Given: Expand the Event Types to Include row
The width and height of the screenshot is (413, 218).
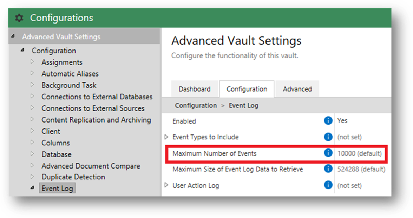Looking at the screenshot, I should pos(166,137).
